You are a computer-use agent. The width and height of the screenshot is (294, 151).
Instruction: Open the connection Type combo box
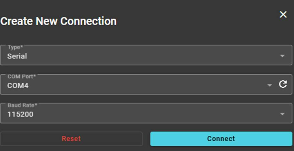146,55
